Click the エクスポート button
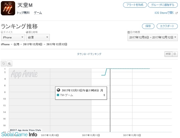 pyautogui.click(x=167, y=26)
